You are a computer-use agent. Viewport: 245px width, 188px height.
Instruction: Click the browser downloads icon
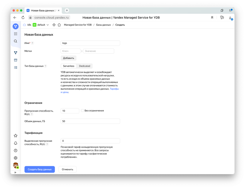click(x=230, y=18)
